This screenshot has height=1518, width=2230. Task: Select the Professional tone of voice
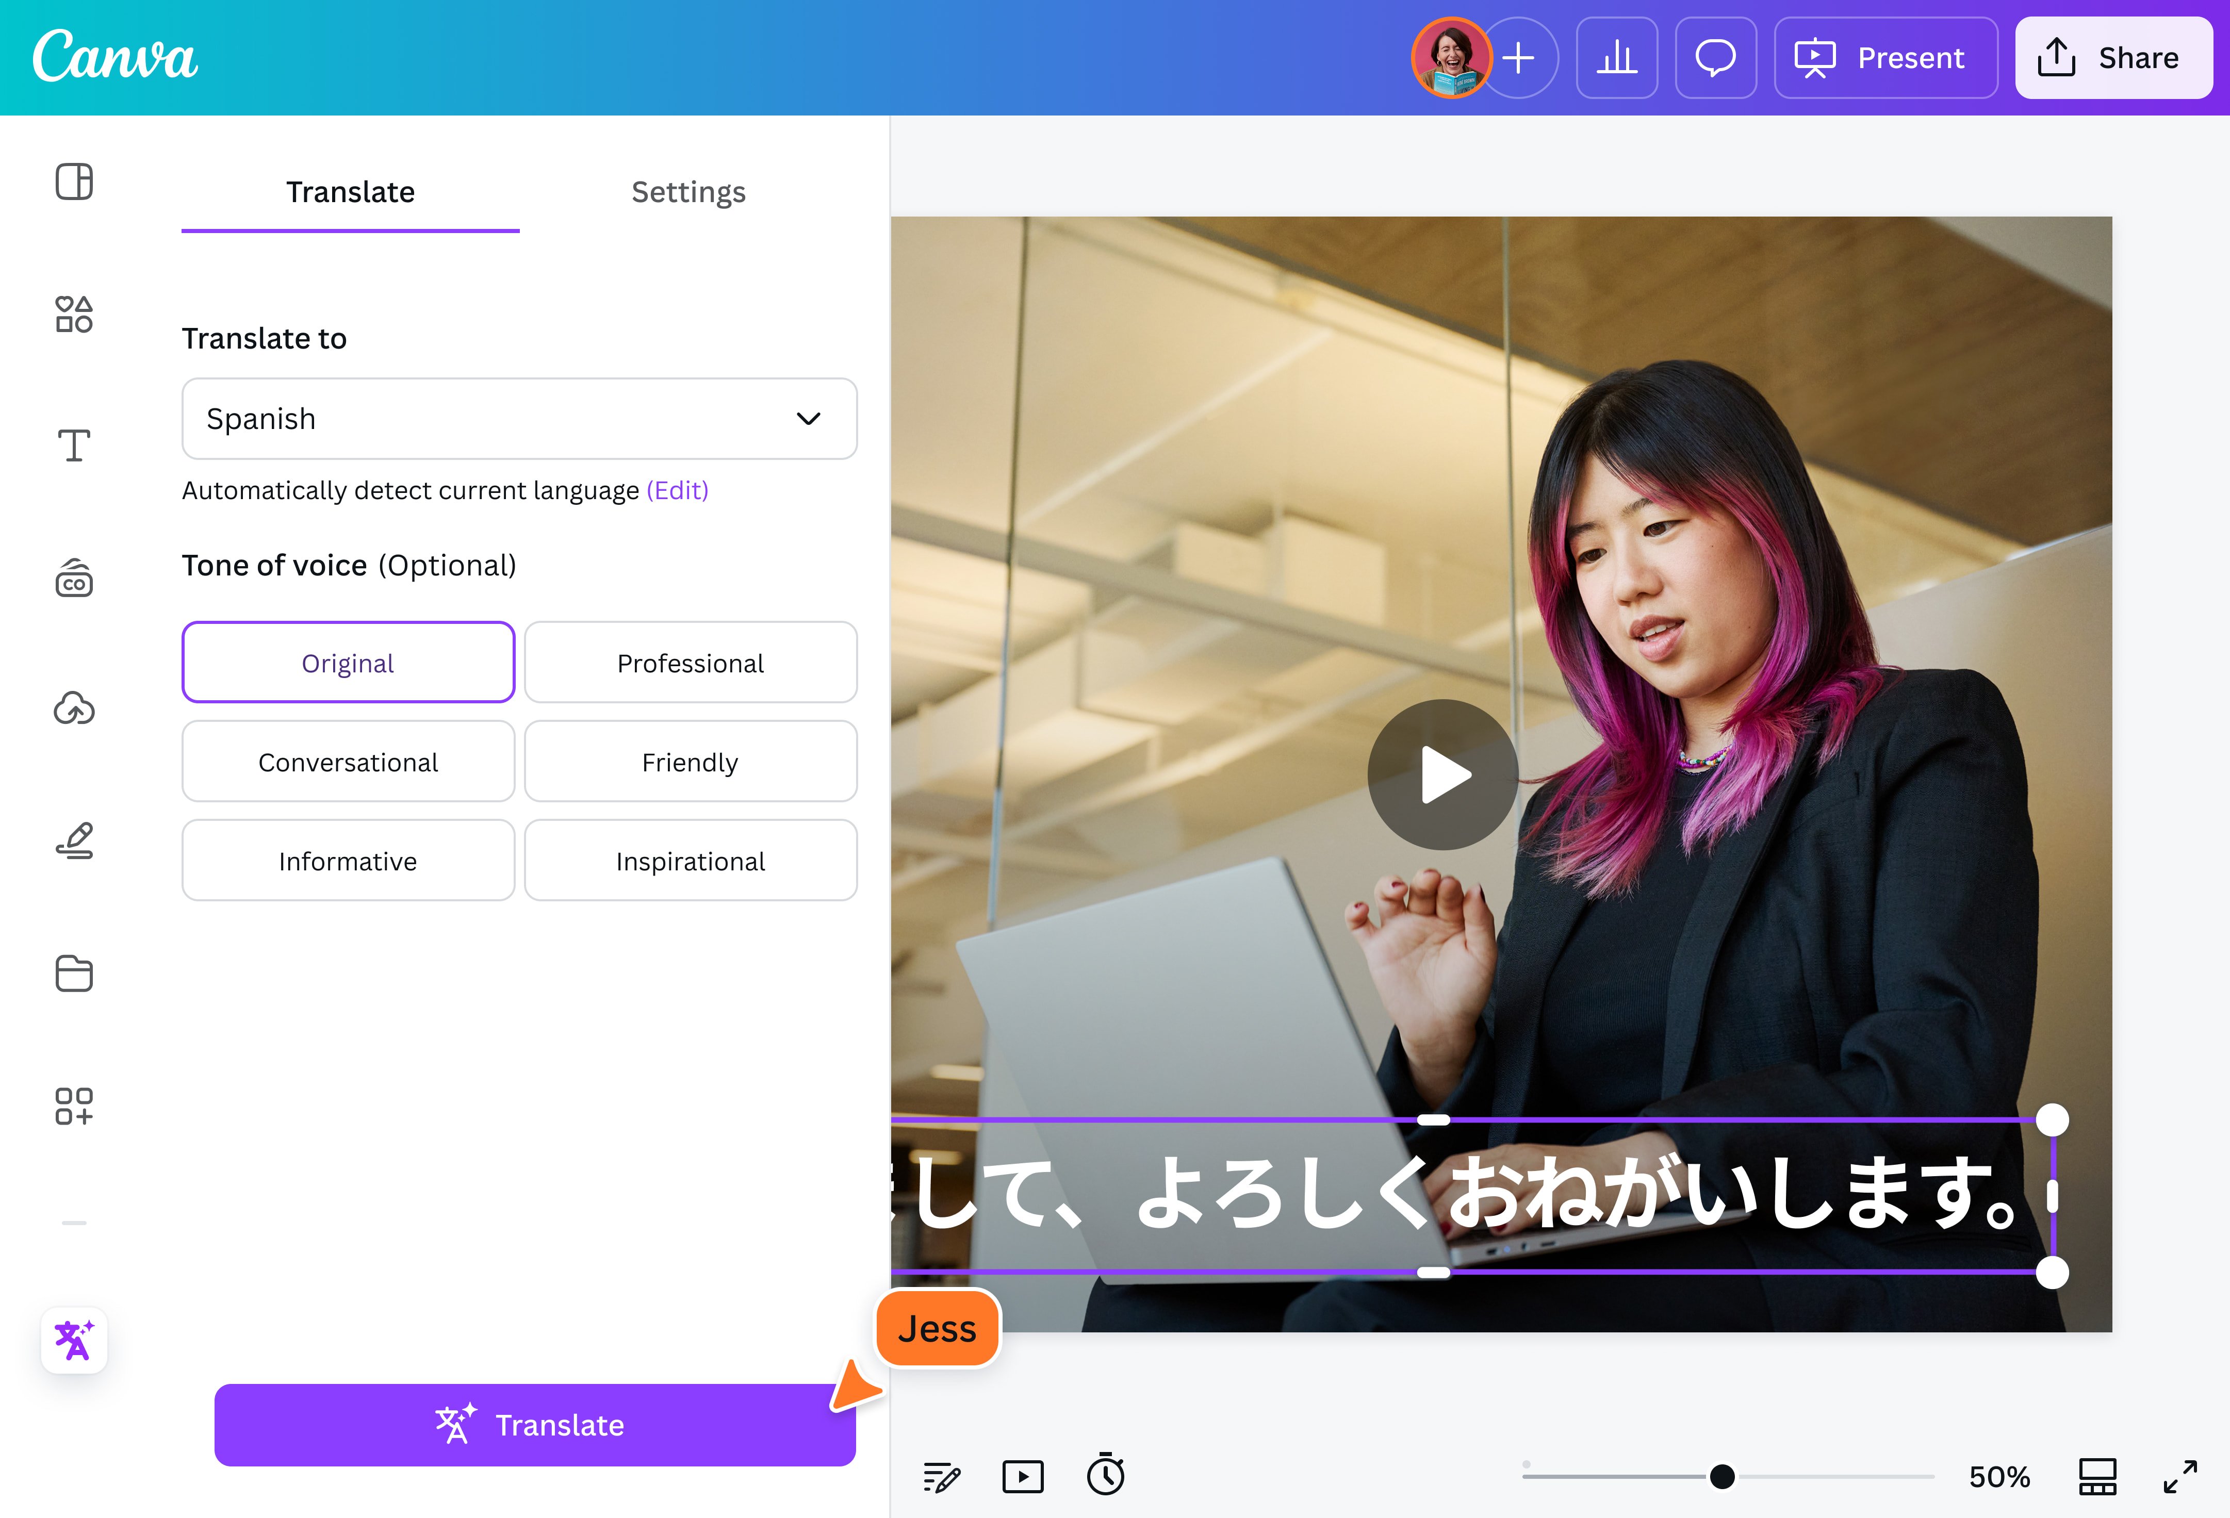pyautogui.click(x=690, y=662)
